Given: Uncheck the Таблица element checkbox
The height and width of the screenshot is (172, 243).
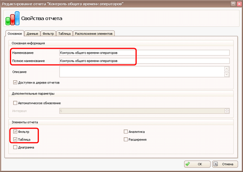Looking at the screenshot, I should (x=15, y=139).
